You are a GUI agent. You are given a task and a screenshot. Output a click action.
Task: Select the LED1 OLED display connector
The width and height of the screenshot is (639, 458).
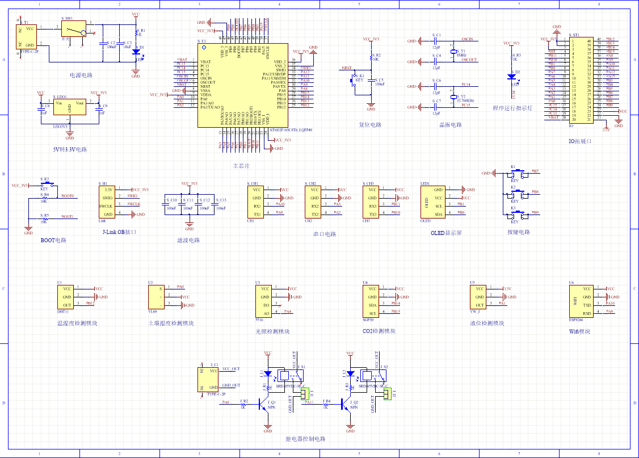pos(433,202)
